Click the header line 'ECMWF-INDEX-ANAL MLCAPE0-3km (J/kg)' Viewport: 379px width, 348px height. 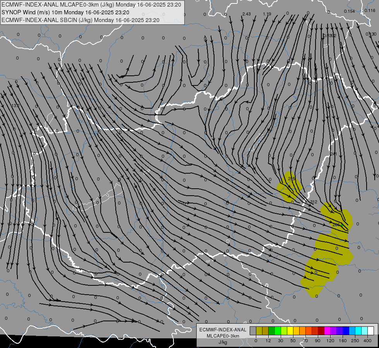pos(91,5)
